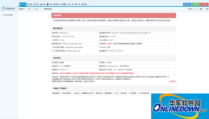Open the www.x5mp3.com official site link
The width and height of the screenshot is (209, 119).
[113, 66]
